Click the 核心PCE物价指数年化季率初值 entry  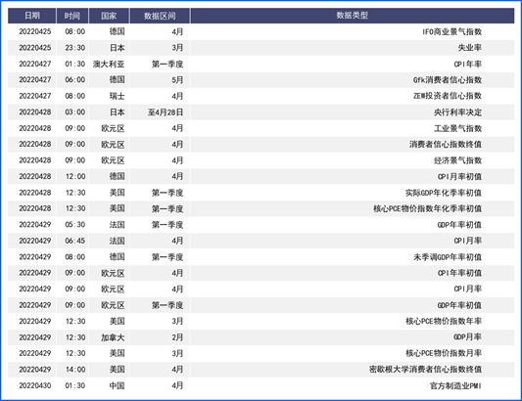(x=427, y=208)
